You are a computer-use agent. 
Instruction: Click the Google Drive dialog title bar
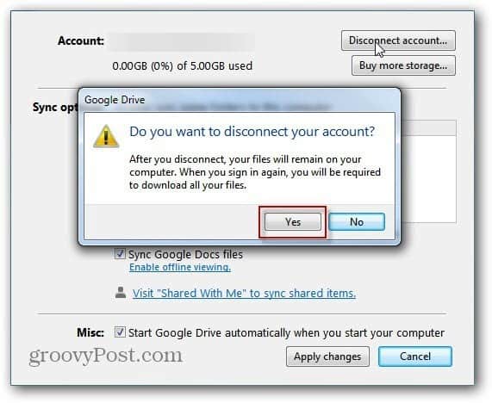pos(239,100)
